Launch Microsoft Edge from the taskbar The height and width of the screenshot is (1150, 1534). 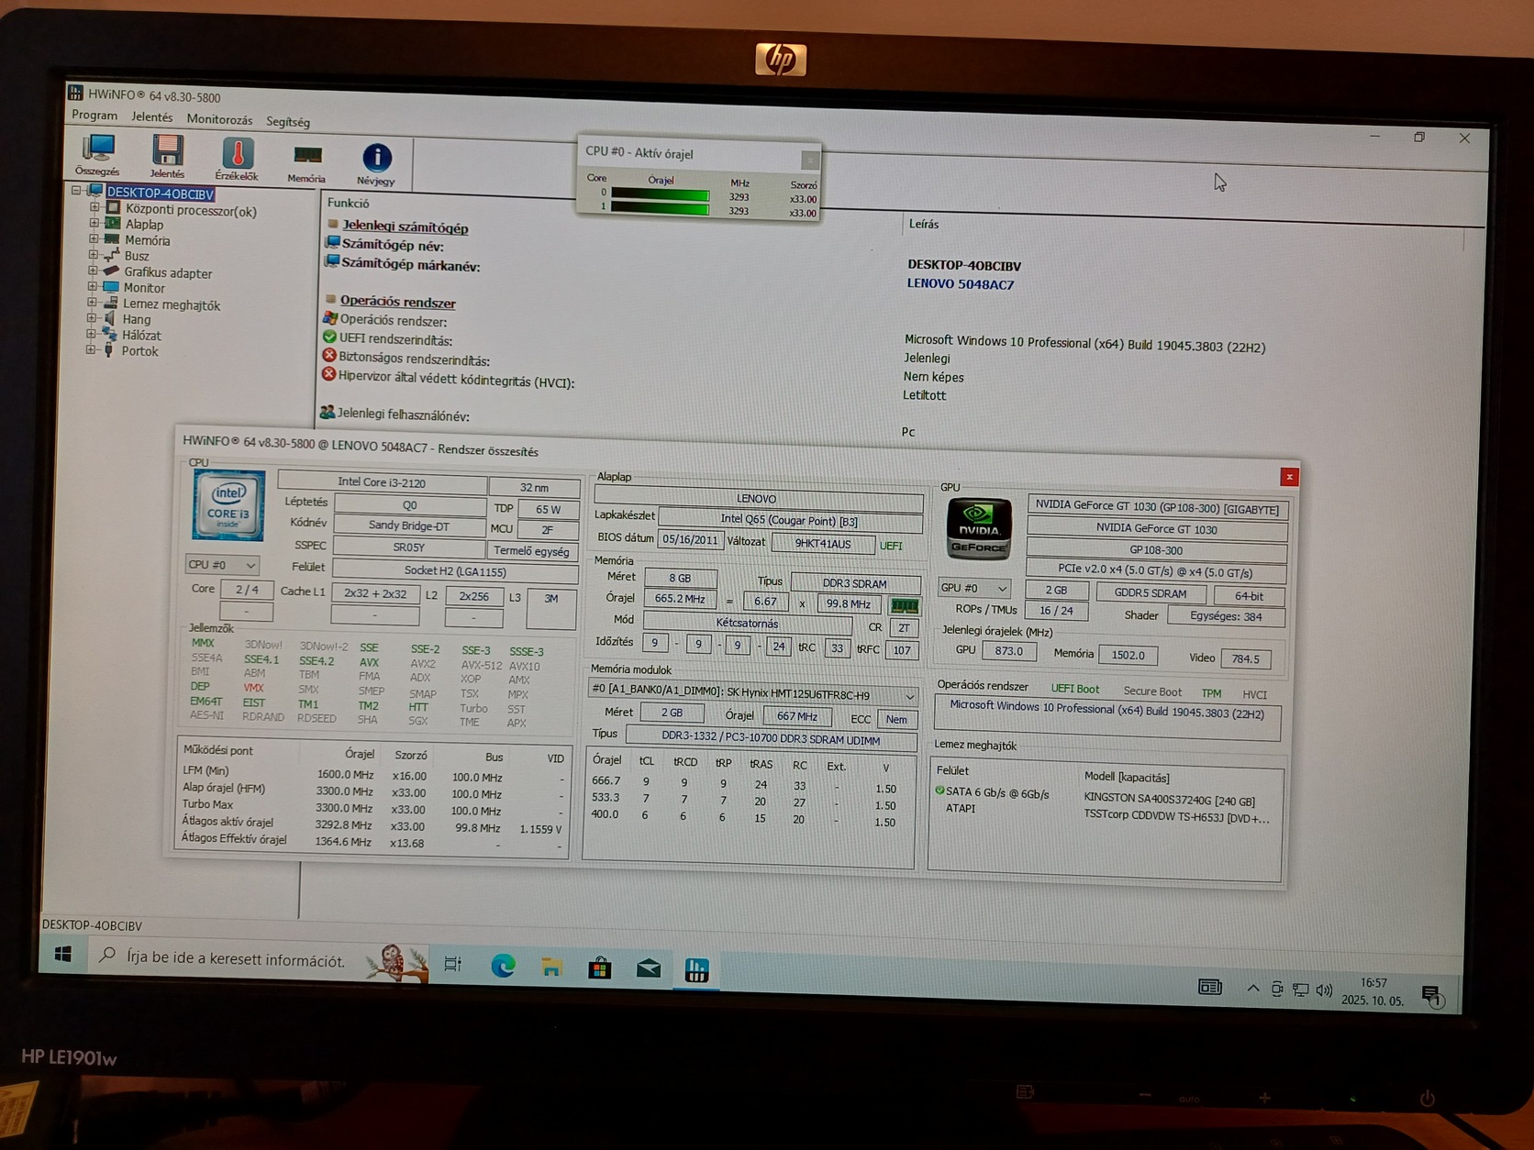coord(503,966)
